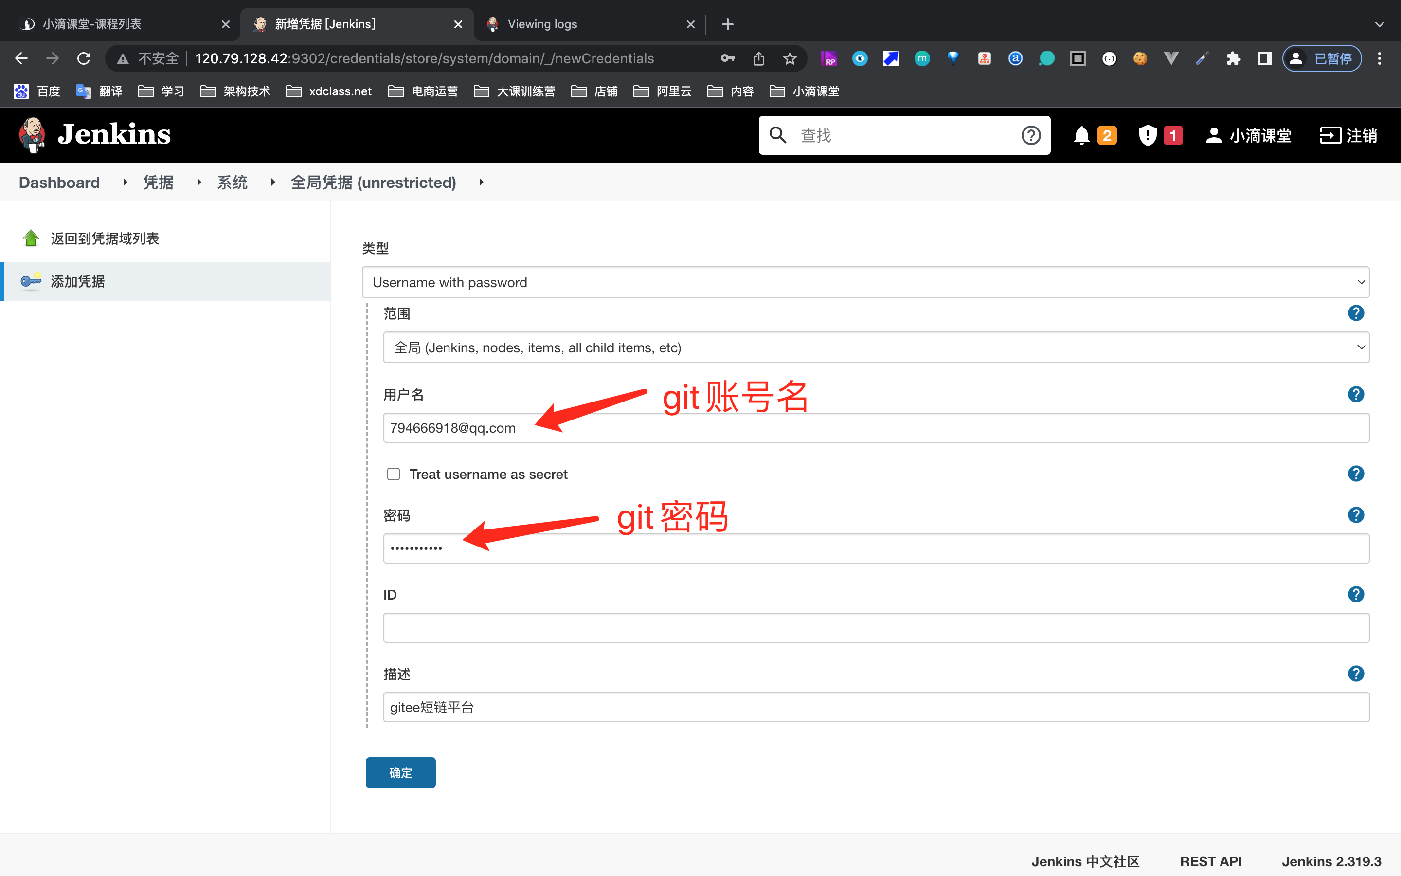Open browser tab list chevron
The width and height of the screenshot is (1401, 876).
(1379, 24)
